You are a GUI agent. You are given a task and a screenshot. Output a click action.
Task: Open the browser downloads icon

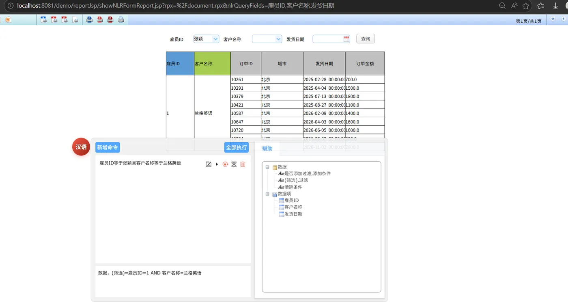click(x=556, y=6)
